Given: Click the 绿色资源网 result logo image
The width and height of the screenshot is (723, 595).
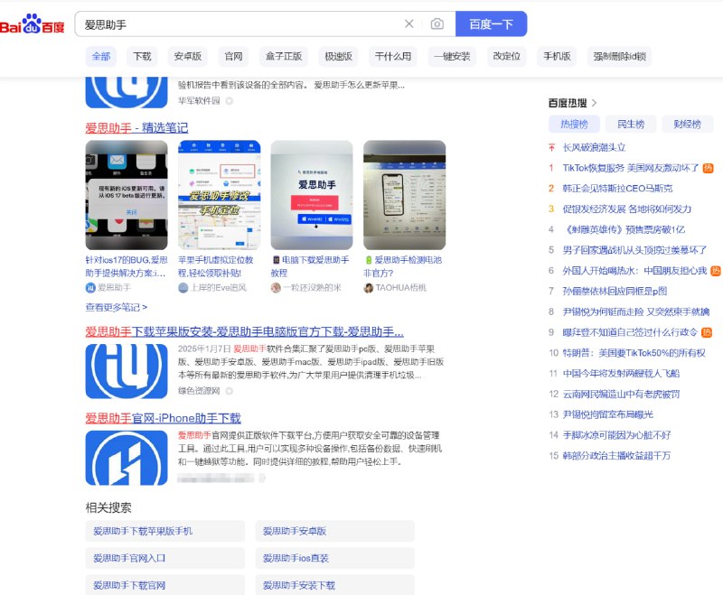Looking at the screenshot, I should coord(127,371).
